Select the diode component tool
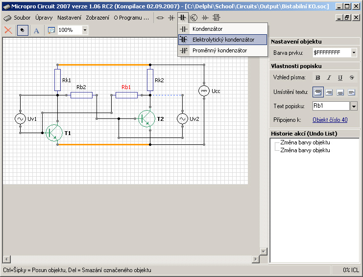The height and width of the screenshot is (277, 363). (171, 18)
